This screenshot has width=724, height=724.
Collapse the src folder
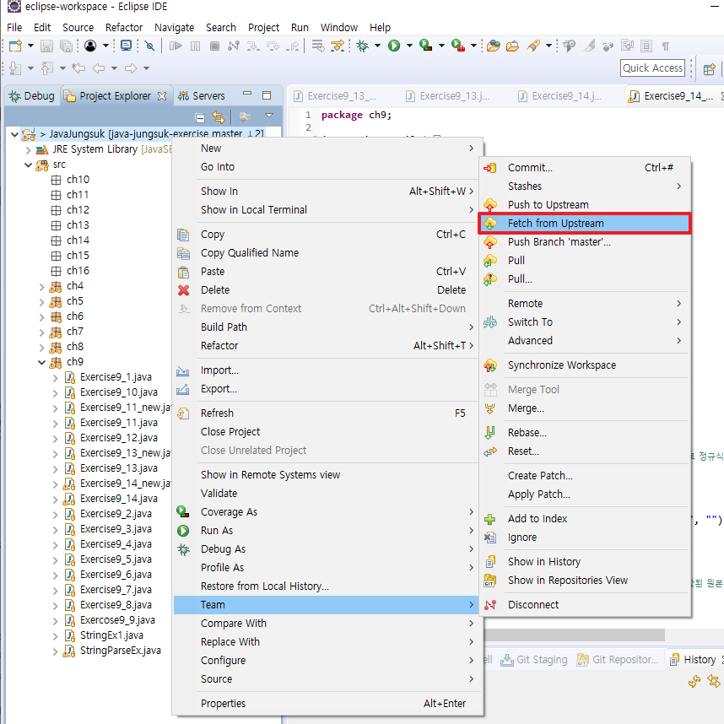[28, 165]
